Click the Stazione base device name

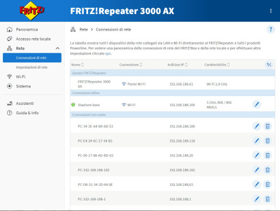coord(89,105)
